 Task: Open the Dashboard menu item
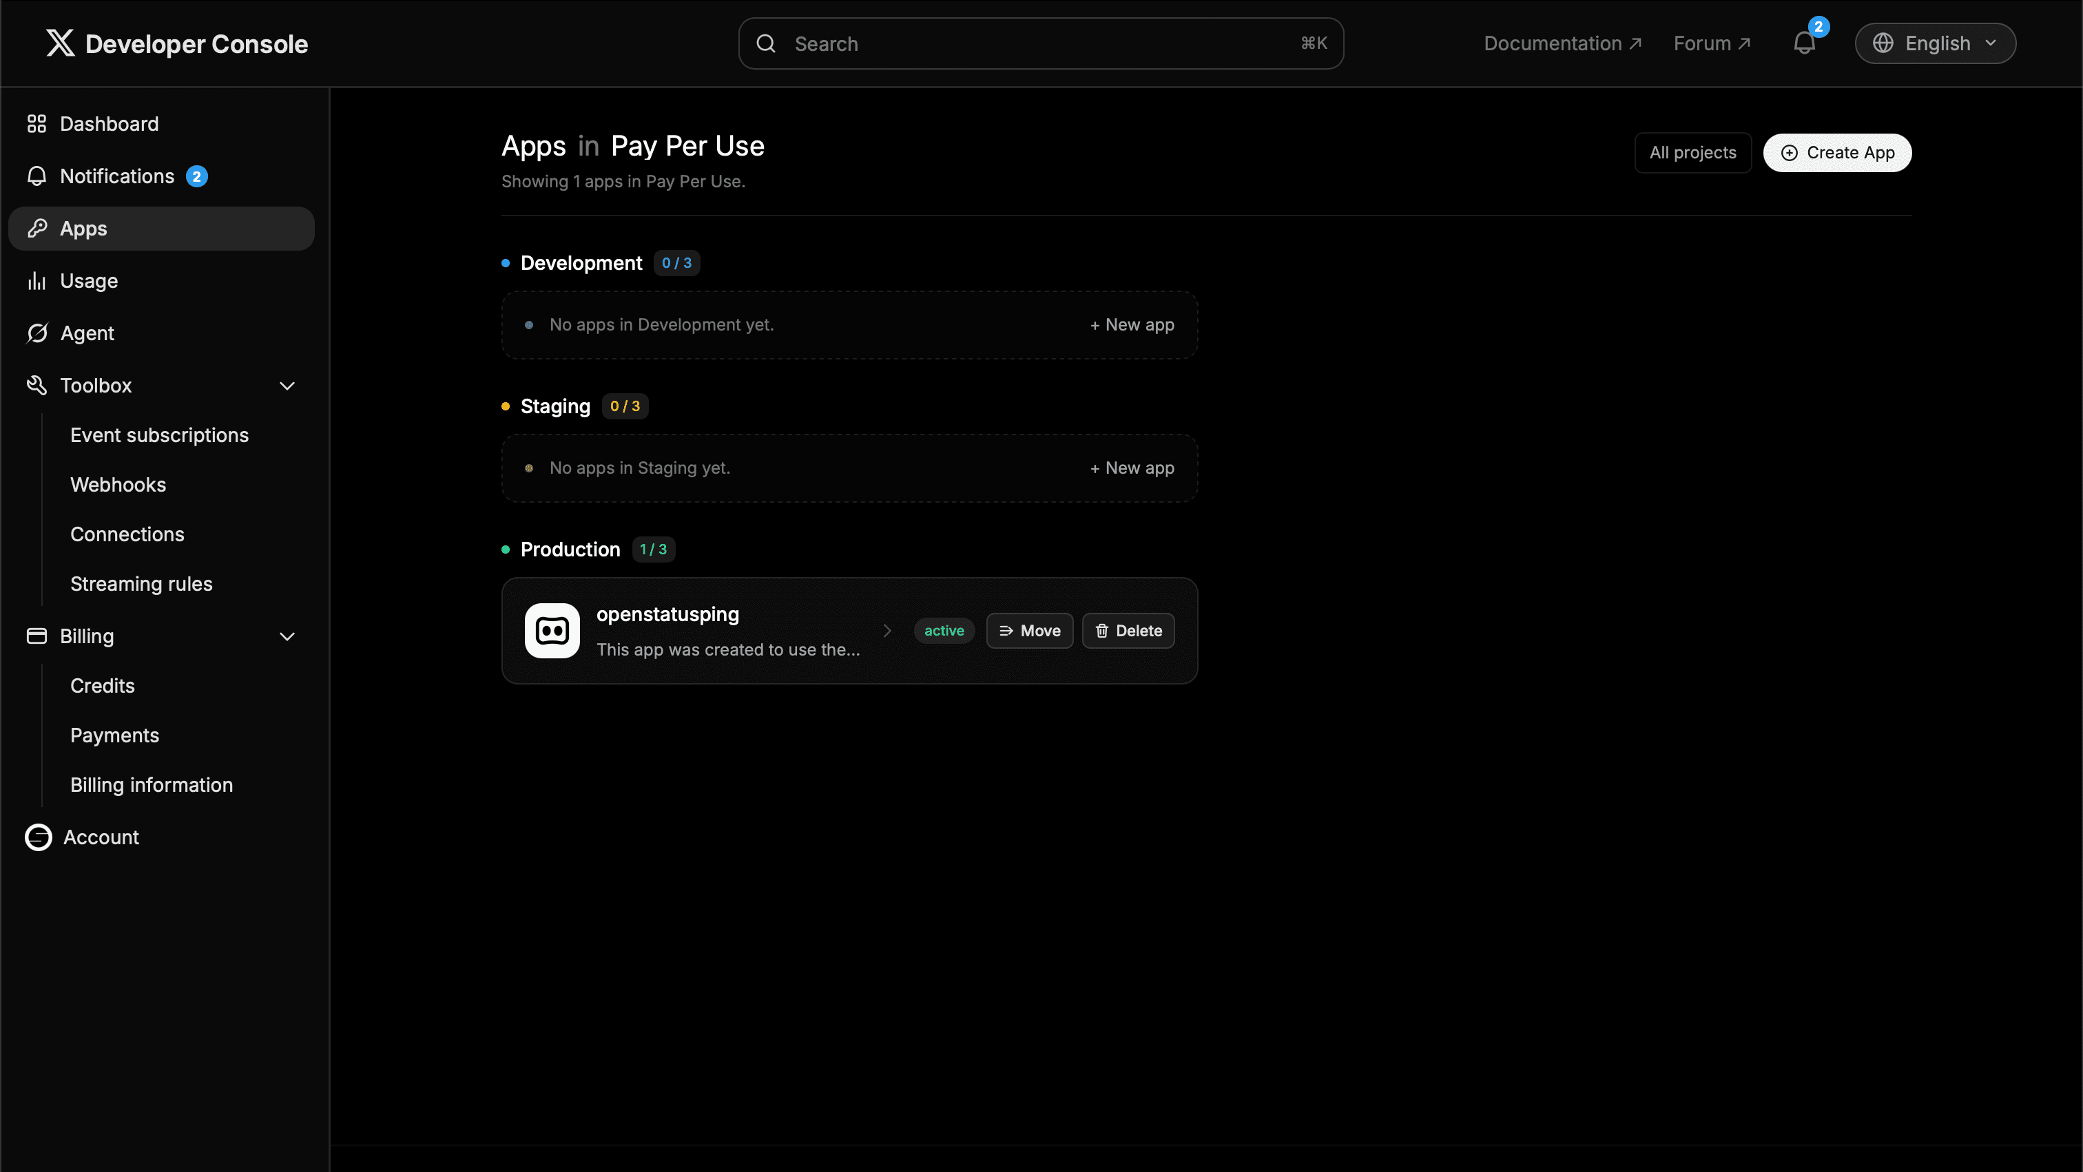[x=161, y=124]
